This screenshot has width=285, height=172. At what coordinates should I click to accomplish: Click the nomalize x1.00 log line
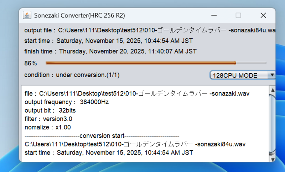point(48,127)
